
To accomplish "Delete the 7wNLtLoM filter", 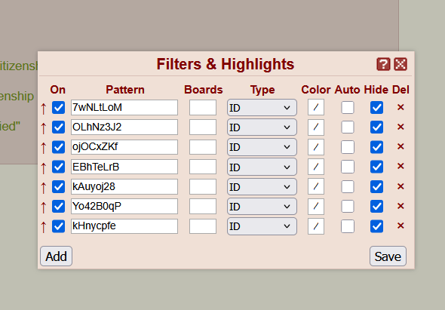I will click(x=400, y=107).
